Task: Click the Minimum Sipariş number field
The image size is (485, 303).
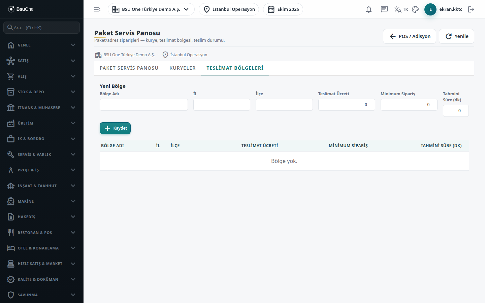Action: pos(409,105)
